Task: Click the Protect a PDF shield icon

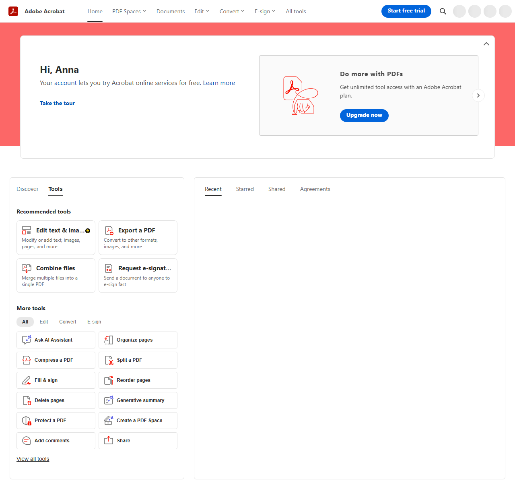Action: click(x=27, y=421)
